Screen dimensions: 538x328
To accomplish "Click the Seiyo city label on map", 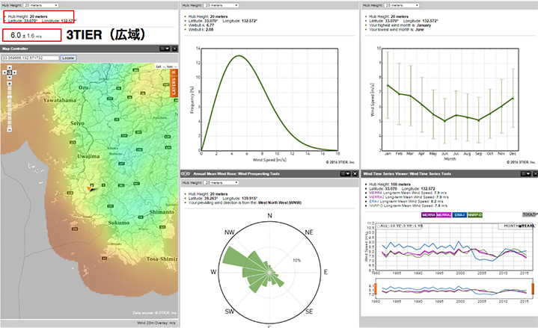I will 77,123.
